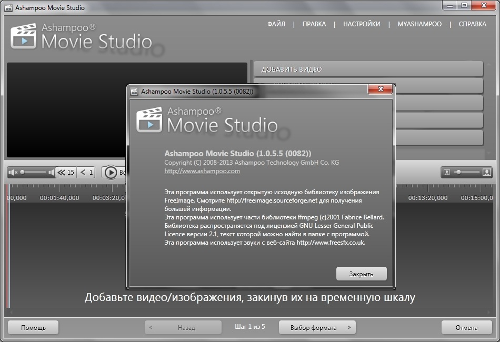Click the bold Ashampoo Movie Studio (1.0.5.5 (0082)) heading
The image size is (500, 342).
pos(237,154)
